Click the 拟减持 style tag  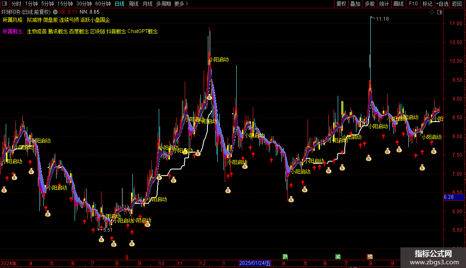click(x=34, y=20)
